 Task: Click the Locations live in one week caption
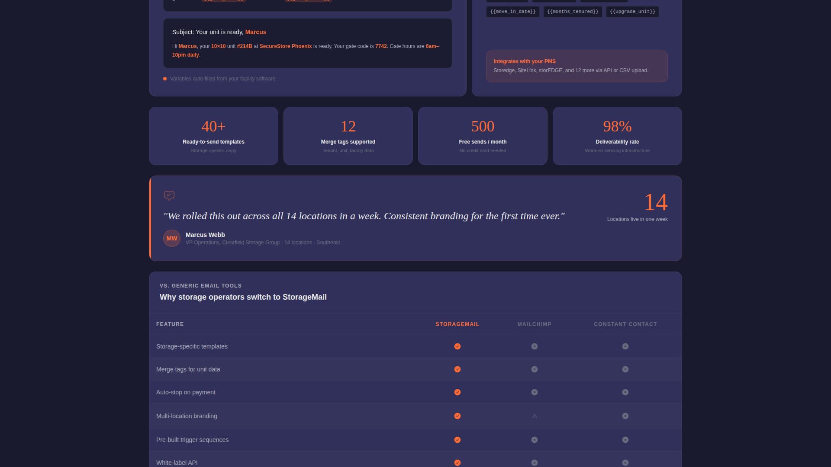637,219
